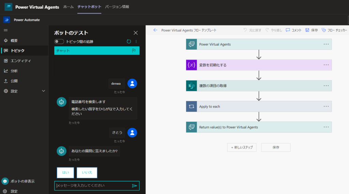Click the flag icon in チャット header

point(134,50)
